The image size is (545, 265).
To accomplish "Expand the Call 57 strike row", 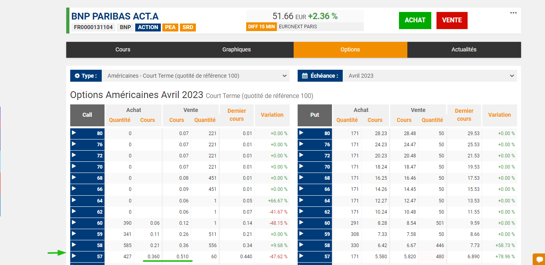I will point(87,256).
